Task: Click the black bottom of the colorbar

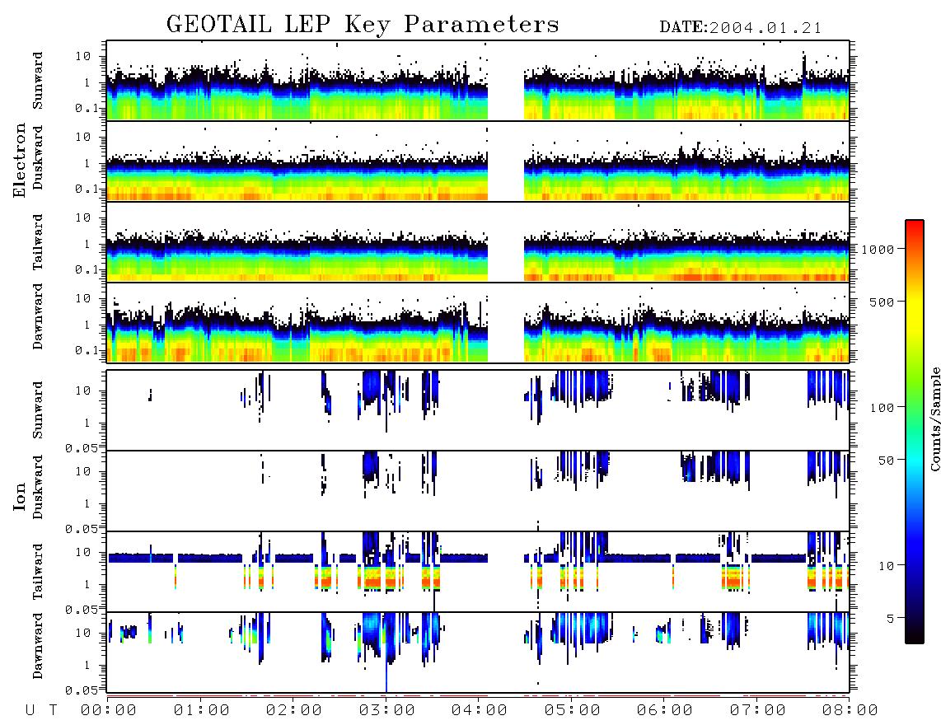Action: click(x=915, y=636)
